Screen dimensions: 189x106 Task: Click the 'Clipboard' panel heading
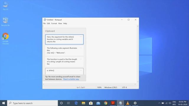point(50,31)
